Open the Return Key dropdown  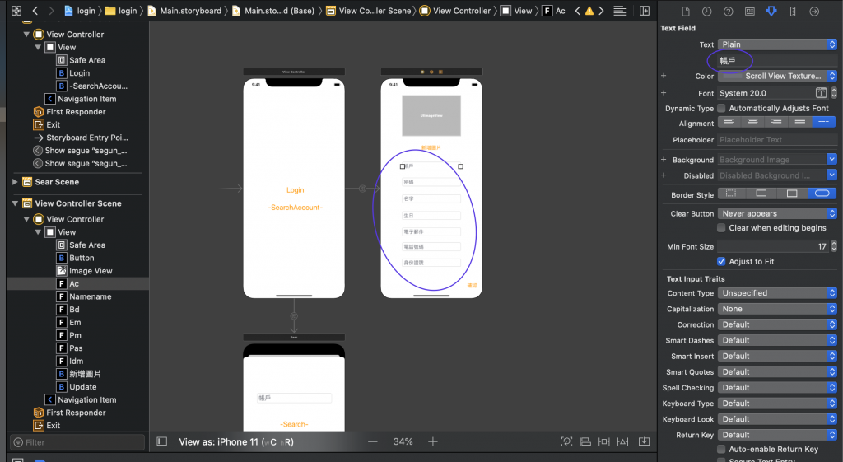click(x=777, y=435)
